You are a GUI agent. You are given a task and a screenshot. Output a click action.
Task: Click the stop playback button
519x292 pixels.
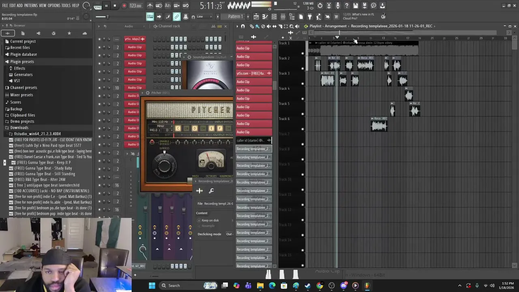[115, 6]
